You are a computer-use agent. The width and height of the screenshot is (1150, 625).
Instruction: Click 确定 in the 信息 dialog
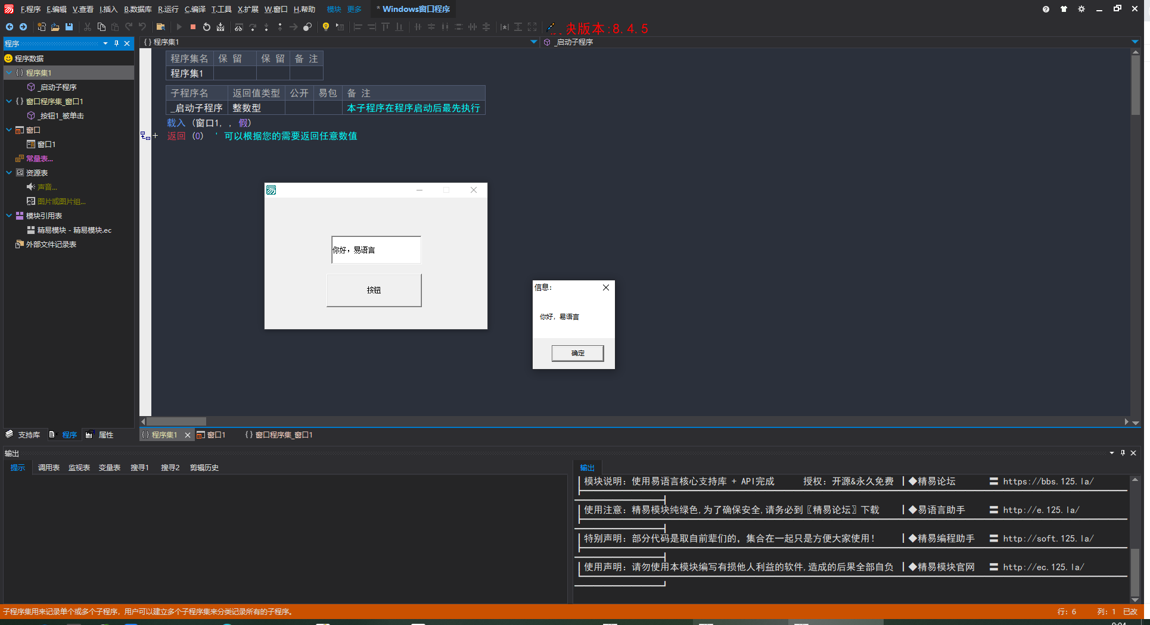point(577,353)
